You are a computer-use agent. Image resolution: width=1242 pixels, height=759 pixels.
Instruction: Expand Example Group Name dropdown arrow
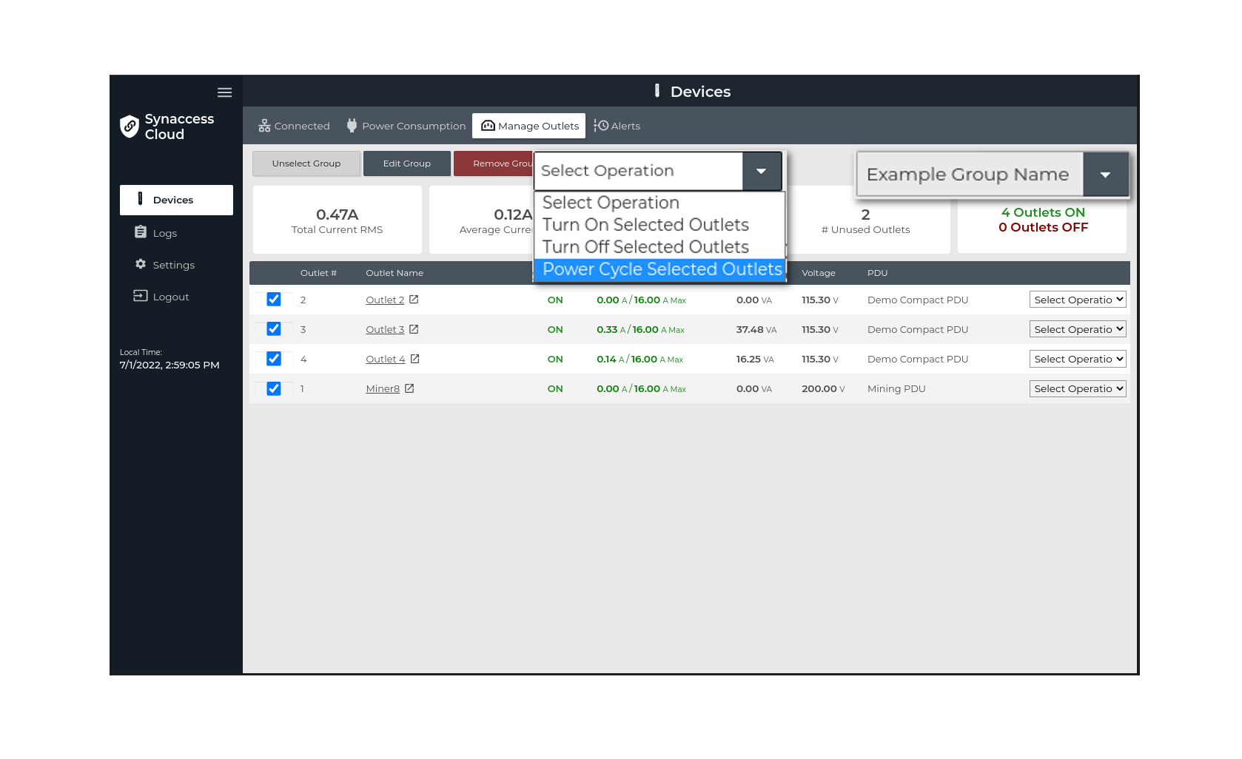click(1105, 175)
